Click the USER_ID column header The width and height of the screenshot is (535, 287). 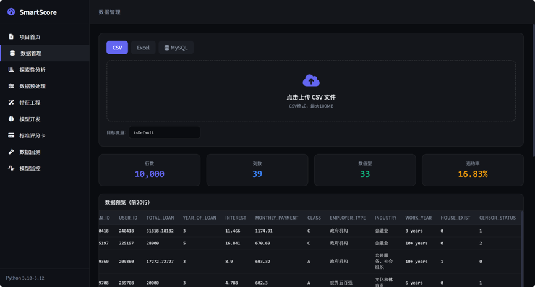(128, 218)
